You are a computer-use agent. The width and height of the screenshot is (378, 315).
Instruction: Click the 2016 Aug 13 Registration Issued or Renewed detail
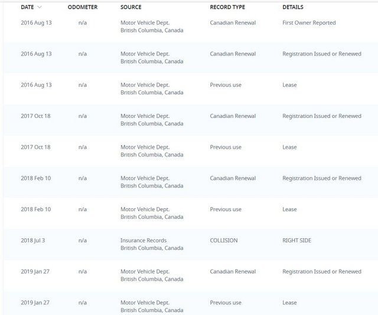point(322,54)
